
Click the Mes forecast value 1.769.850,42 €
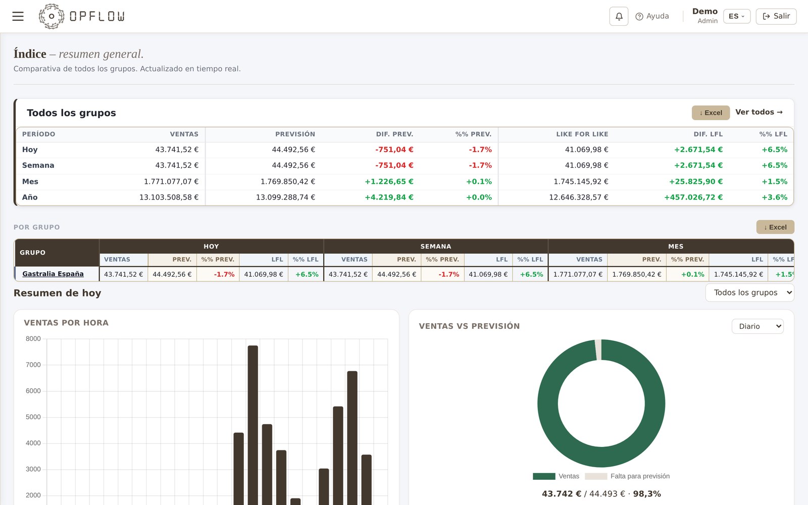click(x=288, y=181)
